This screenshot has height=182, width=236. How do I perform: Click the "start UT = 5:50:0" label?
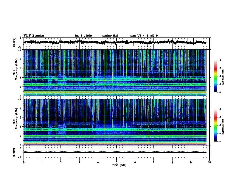[x=144, y=36]
